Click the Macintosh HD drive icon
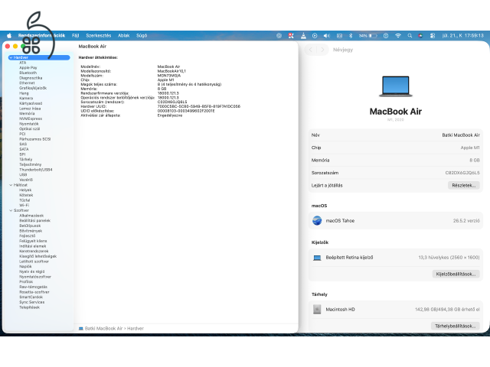The width and height of the screenshot is (490, 367). [317, 309]
